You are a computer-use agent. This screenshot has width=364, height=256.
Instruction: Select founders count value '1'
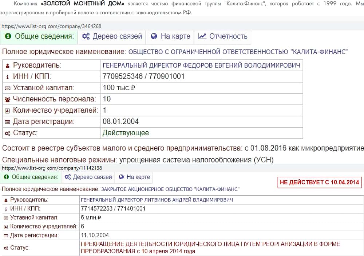pyautogui.click(x=104, y=110)
